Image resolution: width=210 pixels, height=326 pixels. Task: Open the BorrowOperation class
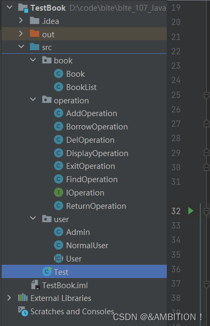(x=97, y=127)
